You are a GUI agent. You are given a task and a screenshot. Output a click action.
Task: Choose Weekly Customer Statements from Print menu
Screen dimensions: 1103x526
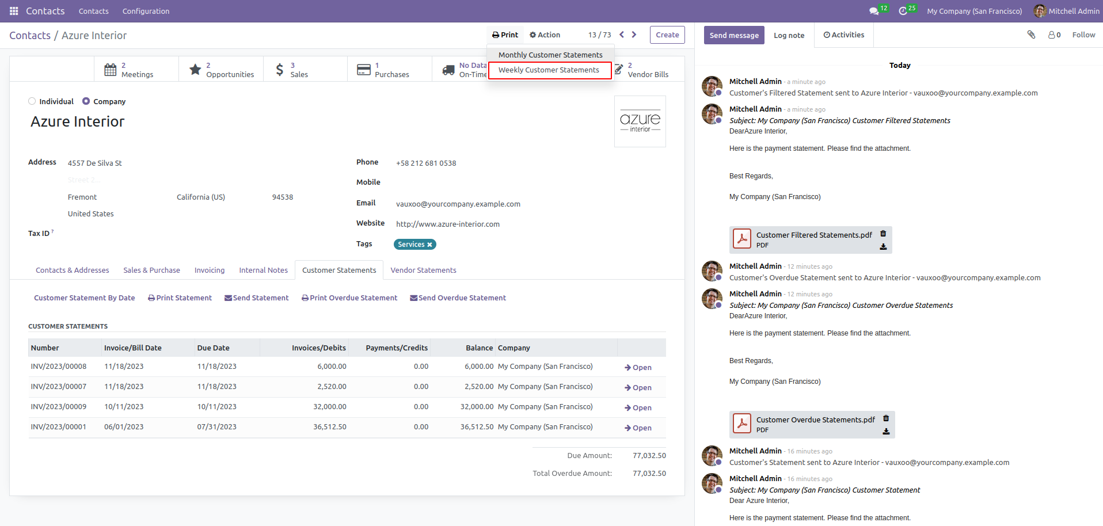tap(549, 70)
